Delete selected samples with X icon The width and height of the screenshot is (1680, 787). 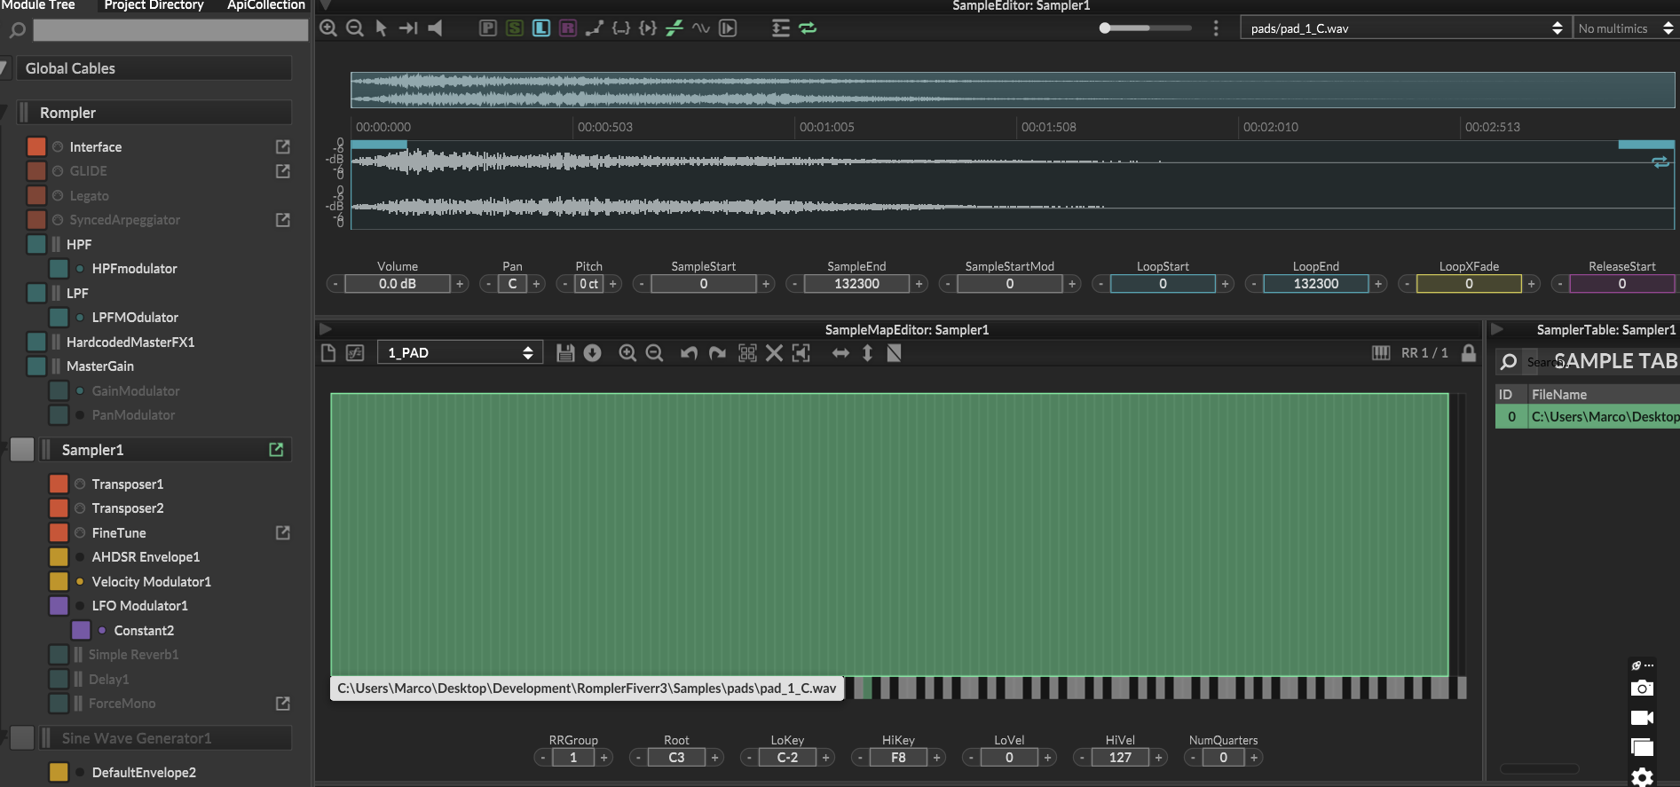[774, 353]
